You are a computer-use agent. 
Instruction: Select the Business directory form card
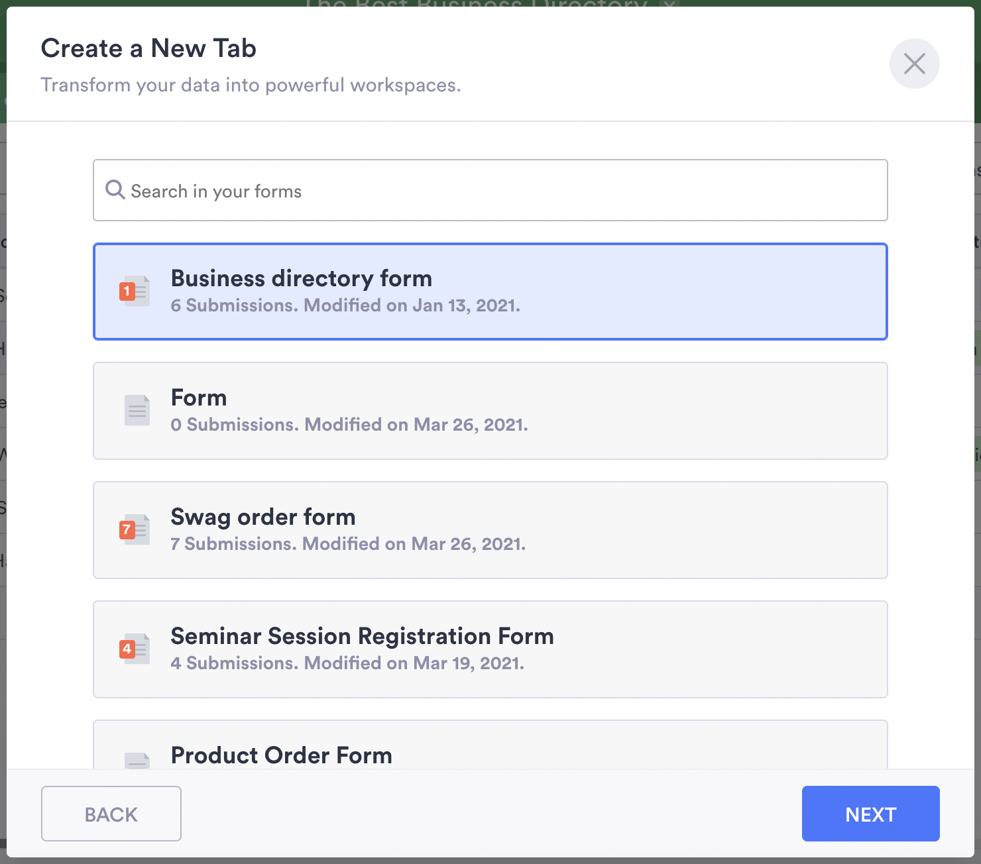490,292
